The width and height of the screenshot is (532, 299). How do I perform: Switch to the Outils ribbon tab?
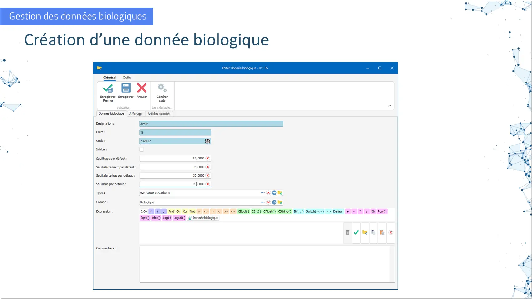click(x=127, y=78)
